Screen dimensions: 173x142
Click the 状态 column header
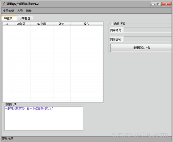click(x=62, y=24)
